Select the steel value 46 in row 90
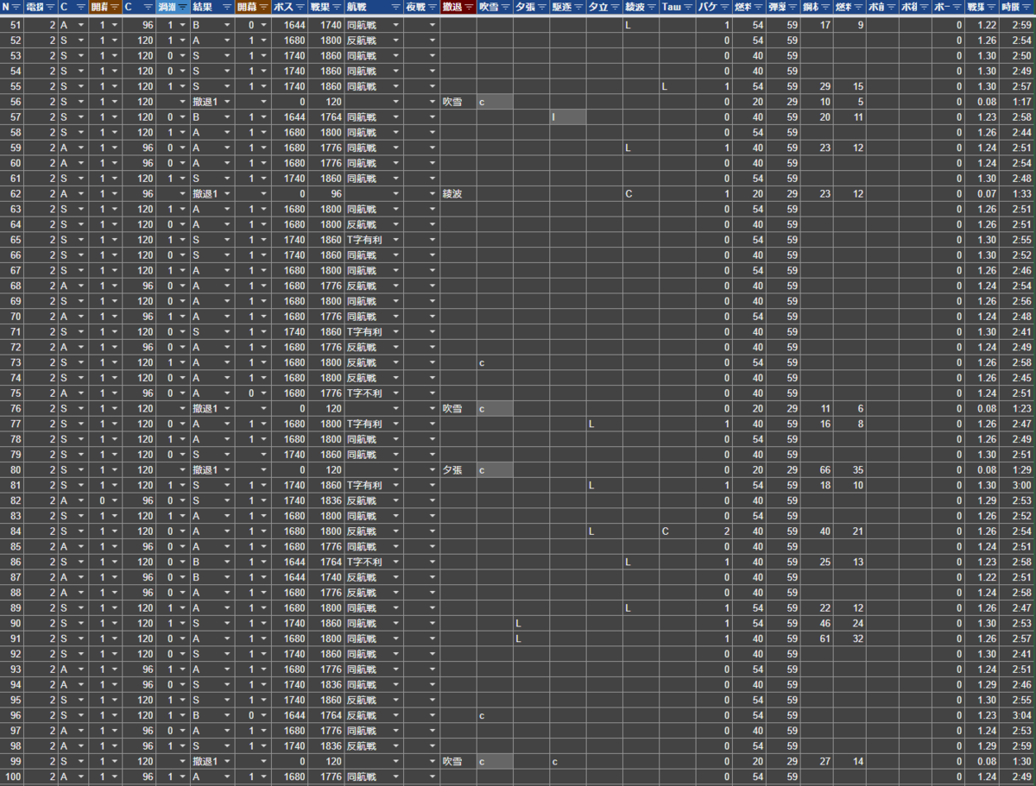This screenshot has height=786, width=1036. click(x=817, y=624)
